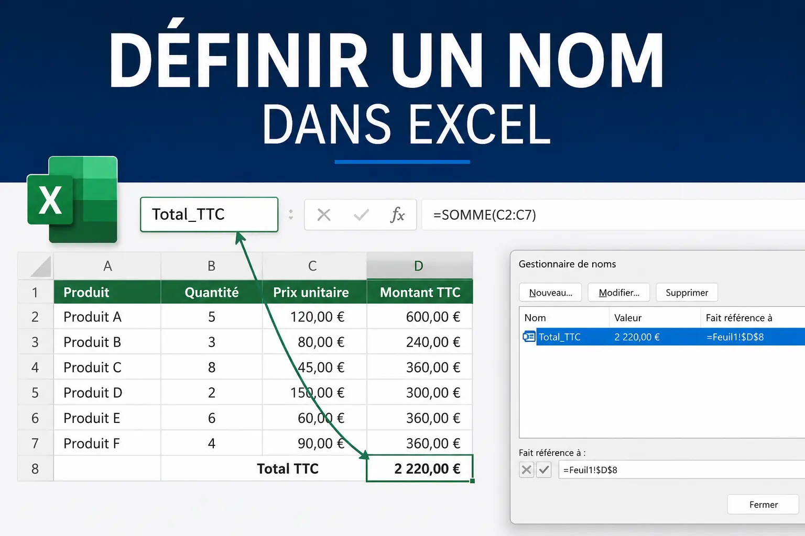This screenshot has width=805, height=536.
Task: Select column B header
Action: (x=211, y=266)
